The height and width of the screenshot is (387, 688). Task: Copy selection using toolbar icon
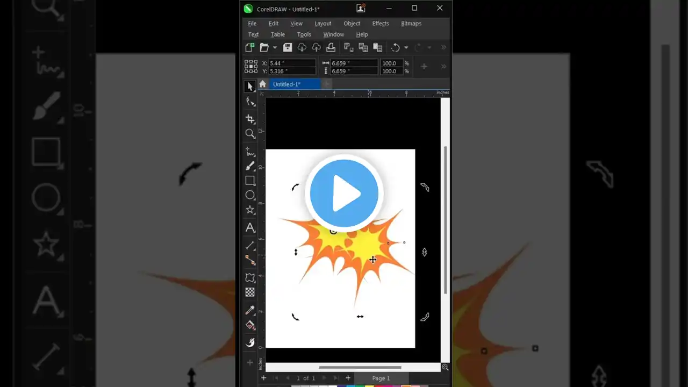363,47
